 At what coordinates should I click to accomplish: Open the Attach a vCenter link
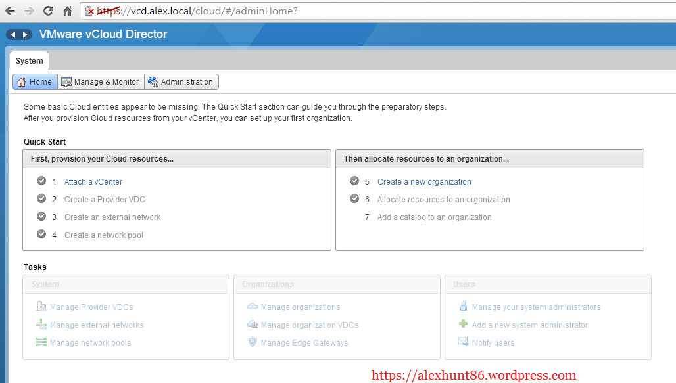93,182
